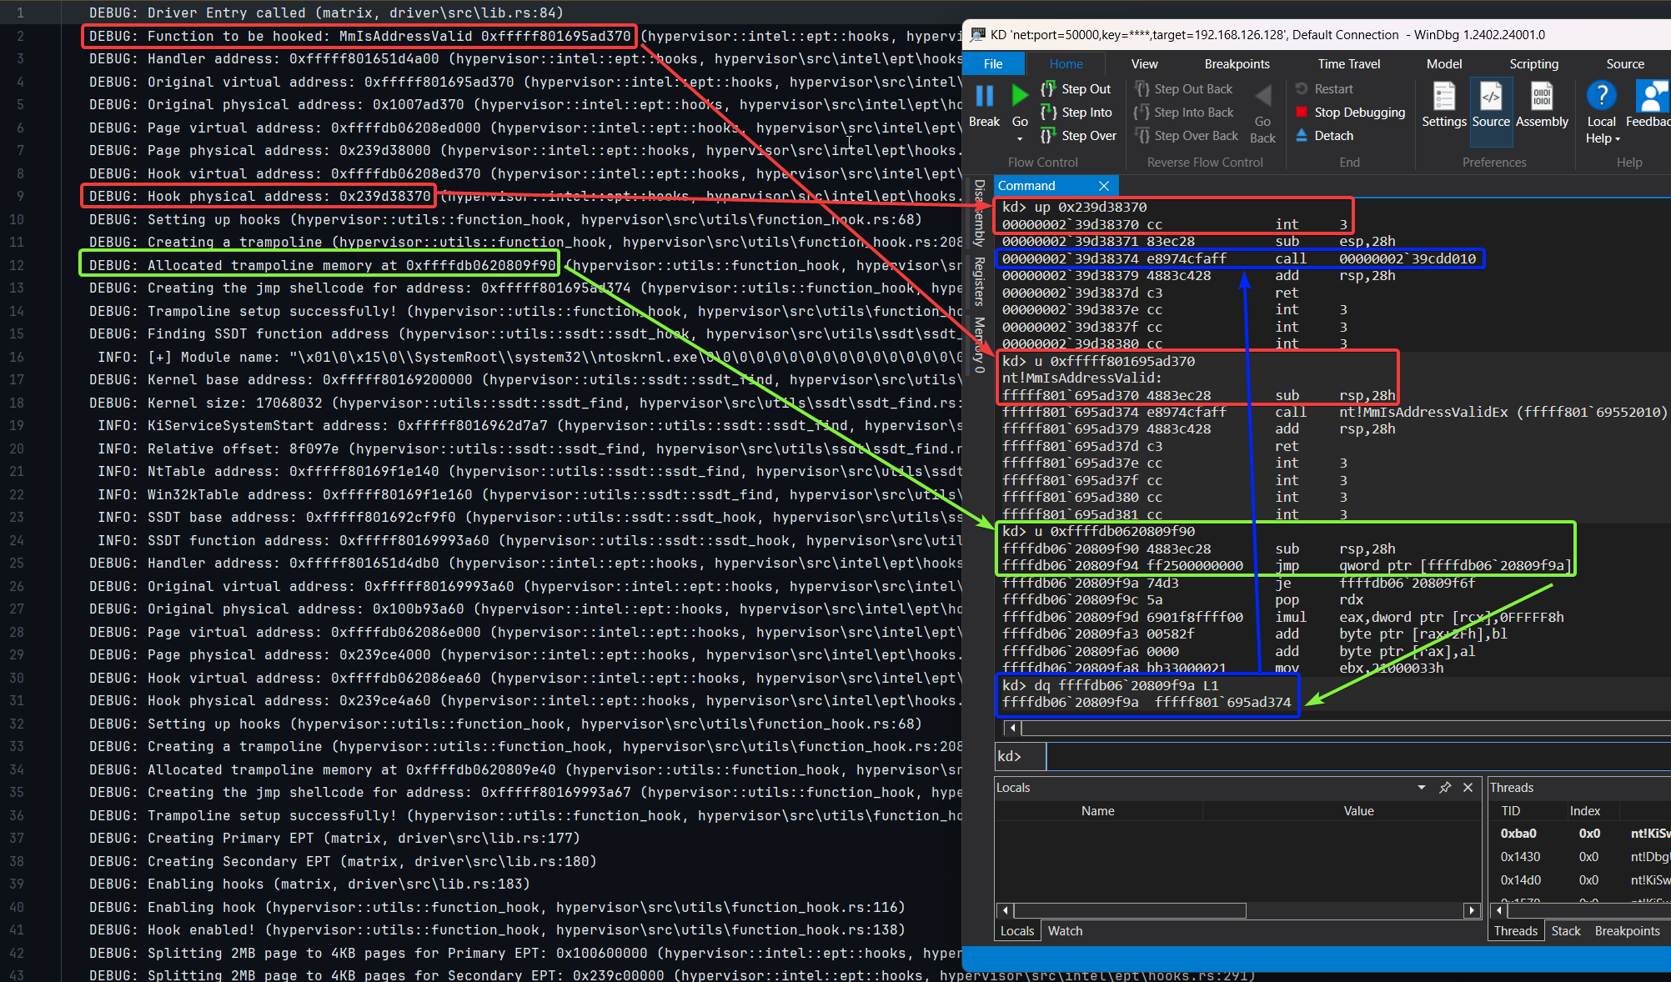Click the Stop Debugging icon

1300,112
